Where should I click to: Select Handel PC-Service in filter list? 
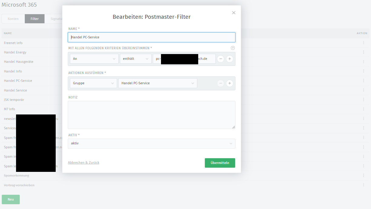pyautogui.click(x=18, y=81)
